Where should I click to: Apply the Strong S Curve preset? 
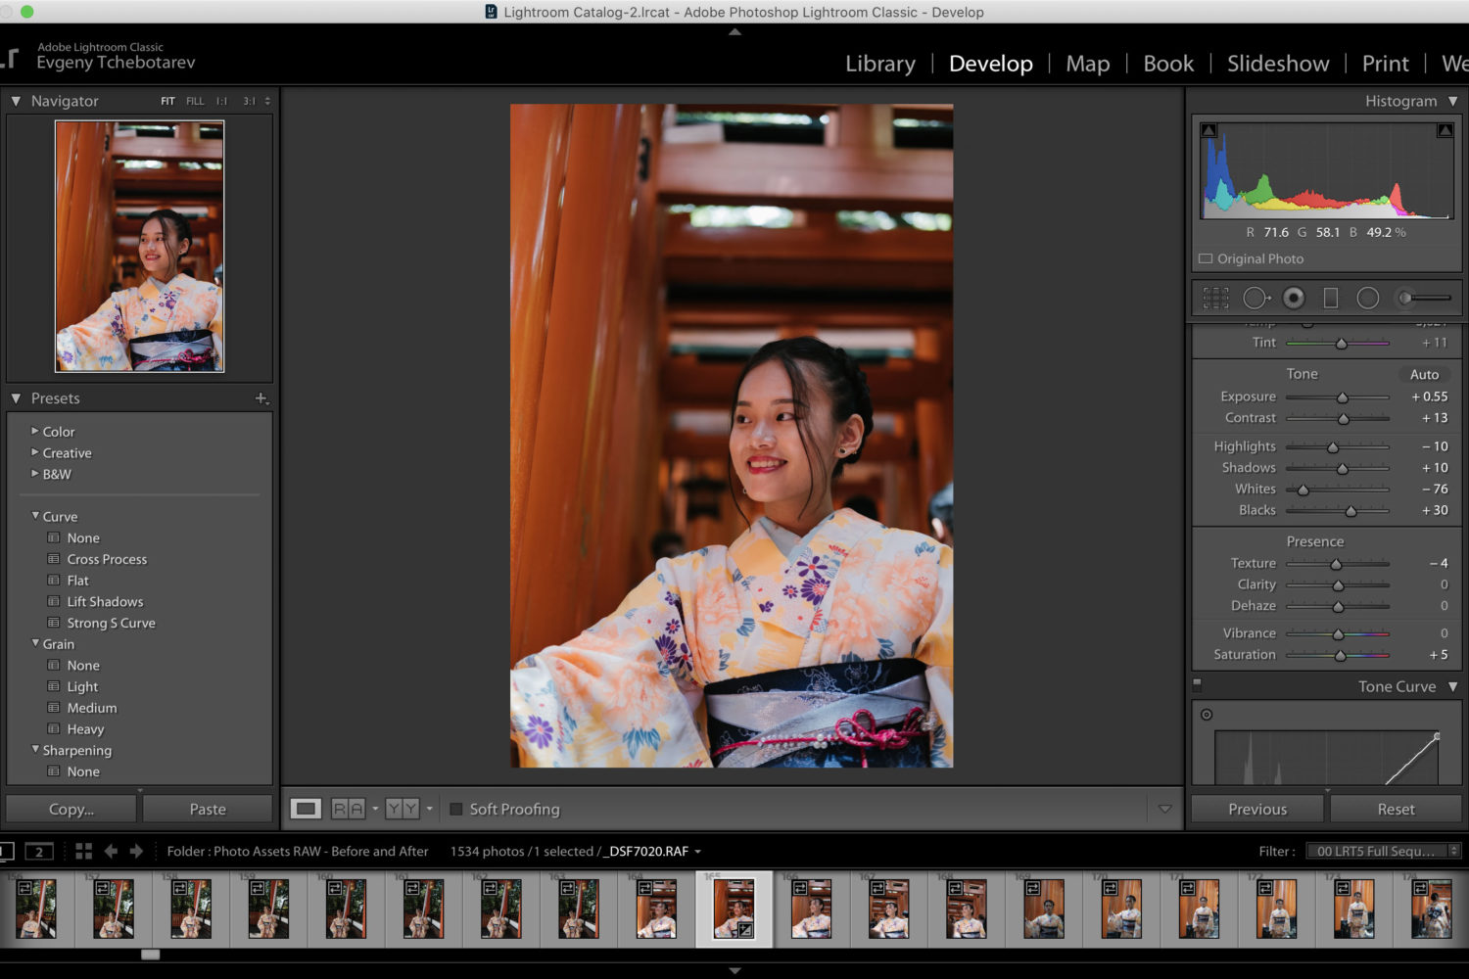click(x=111, y=623)
